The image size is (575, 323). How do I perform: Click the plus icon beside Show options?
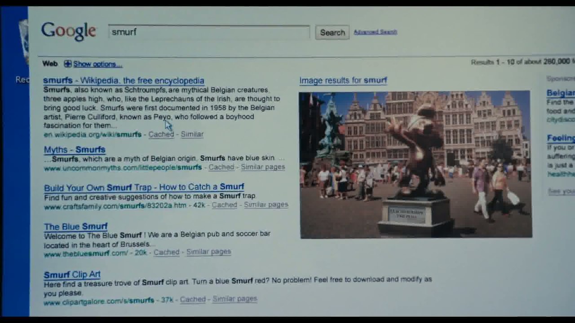tap(68, 64)
